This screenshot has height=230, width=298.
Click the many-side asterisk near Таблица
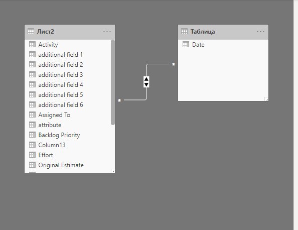pos(174,64)
